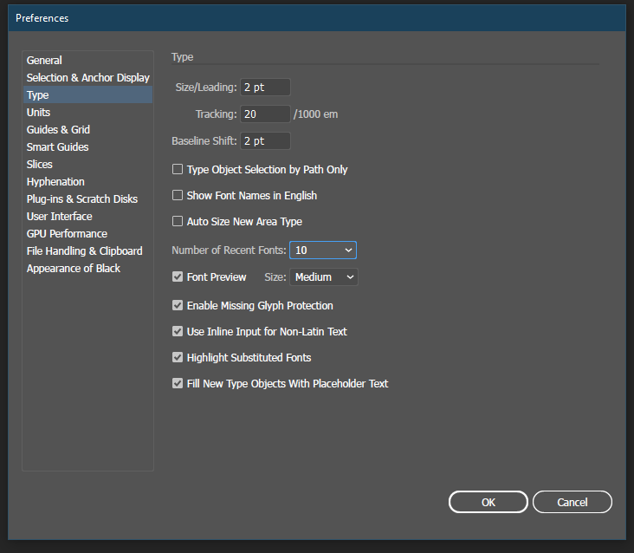Viewport: 634px width, 553px height.
Task: Uncheck Fill New Type Objects With Placeholder Text
Action: pyautogui.click(x=178, y=384)
